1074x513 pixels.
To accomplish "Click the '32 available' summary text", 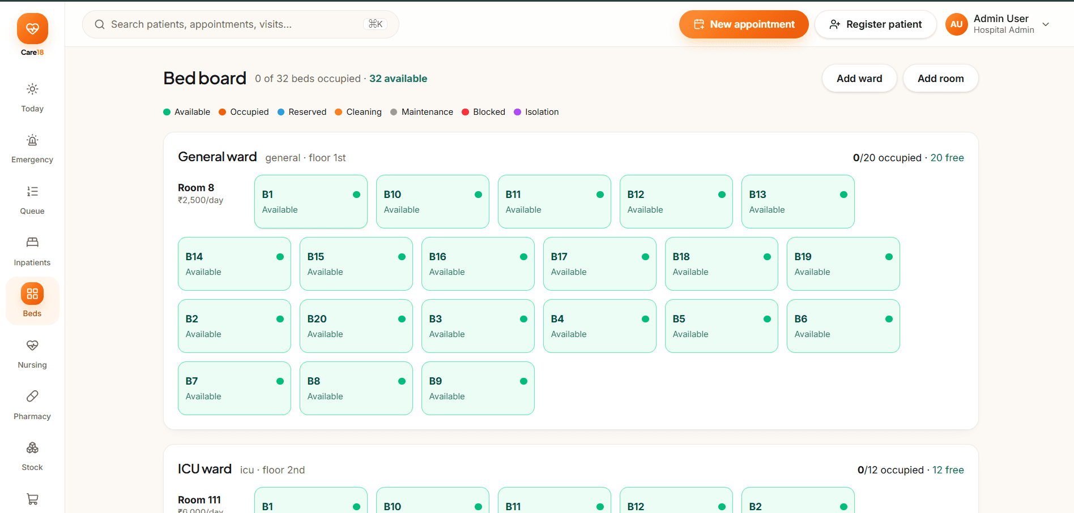I will click(x=398, y=79).
